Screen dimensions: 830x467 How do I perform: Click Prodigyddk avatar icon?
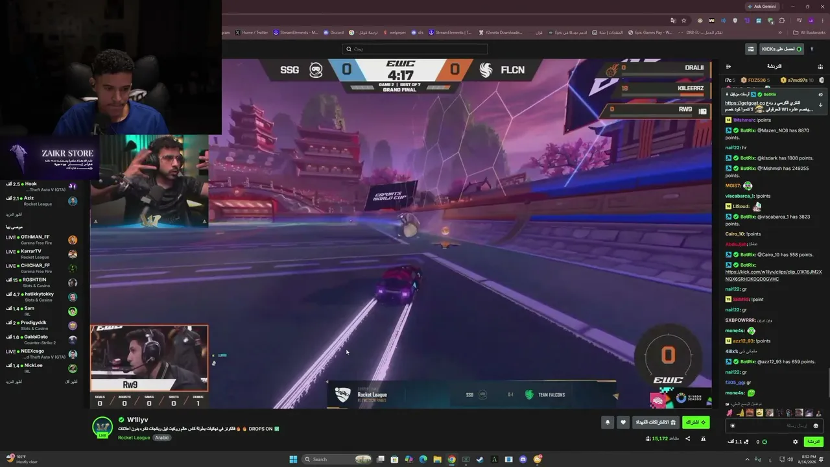coord(73,326)
